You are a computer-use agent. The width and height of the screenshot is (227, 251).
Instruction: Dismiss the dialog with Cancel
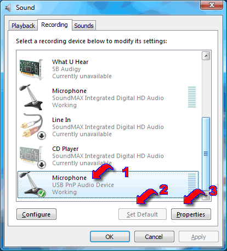[154, 237]
